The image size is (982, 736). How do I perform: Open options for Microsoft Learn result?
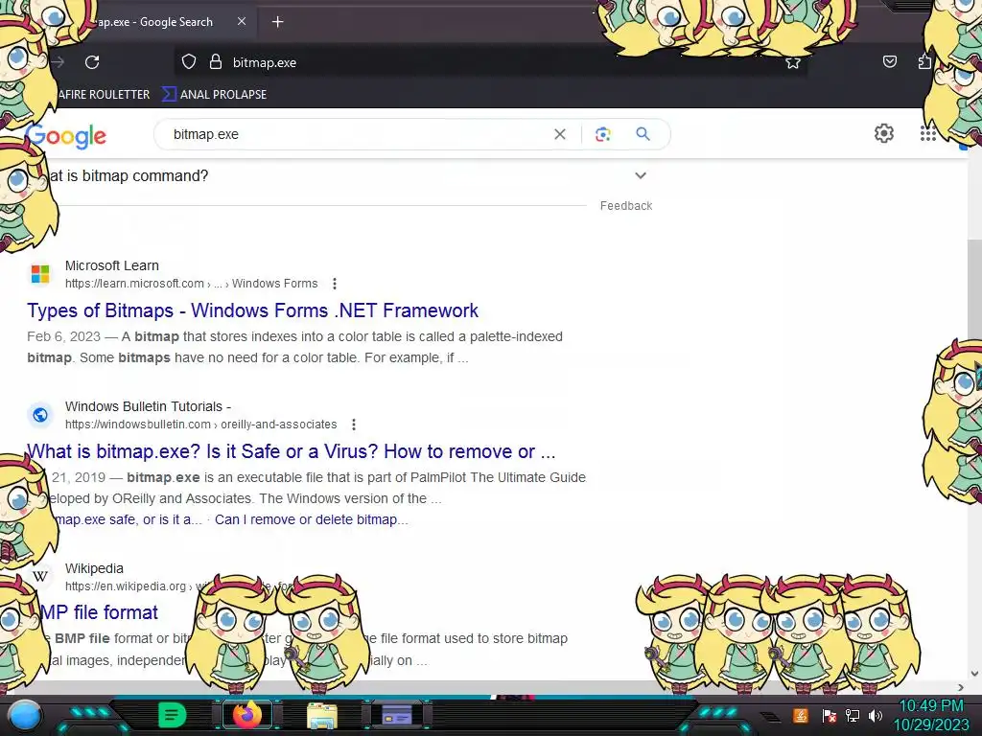tap(335, 284)
